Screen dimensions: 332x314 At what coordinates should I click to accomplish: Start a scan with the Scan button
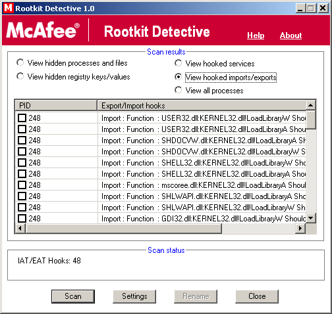point(73,296)
